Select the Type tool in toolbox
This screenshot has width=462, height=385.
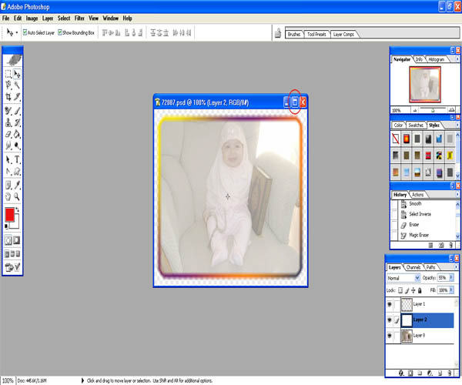click(x=17, y=159)
